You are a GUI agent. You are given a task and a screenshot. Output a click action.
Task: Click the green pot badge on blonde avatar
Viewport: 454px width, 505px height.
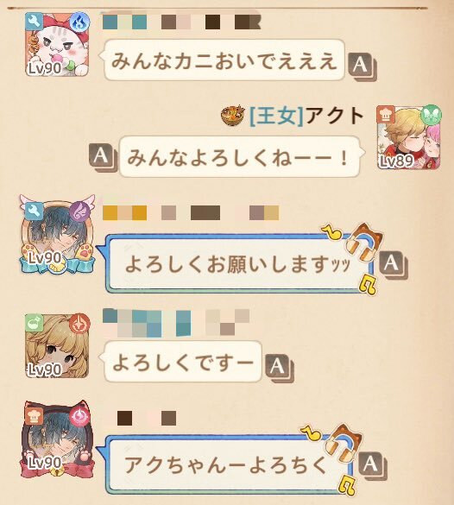pyautogui.click(x=35, y=323)
